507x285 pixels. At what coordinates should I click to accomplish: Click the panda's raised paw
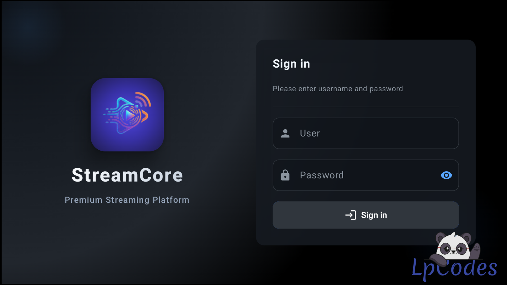coord(476,249)
